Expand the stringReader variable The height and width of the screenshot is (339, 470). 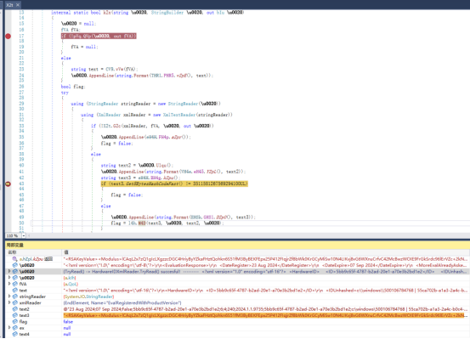pyautogui.click(x=9, y=297)
